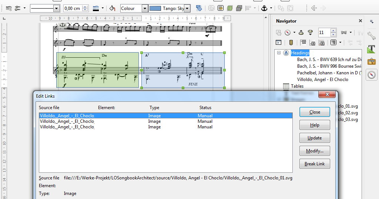Decrease the Navigator page number spinner
379x199 pixels.
pos(333,34)
